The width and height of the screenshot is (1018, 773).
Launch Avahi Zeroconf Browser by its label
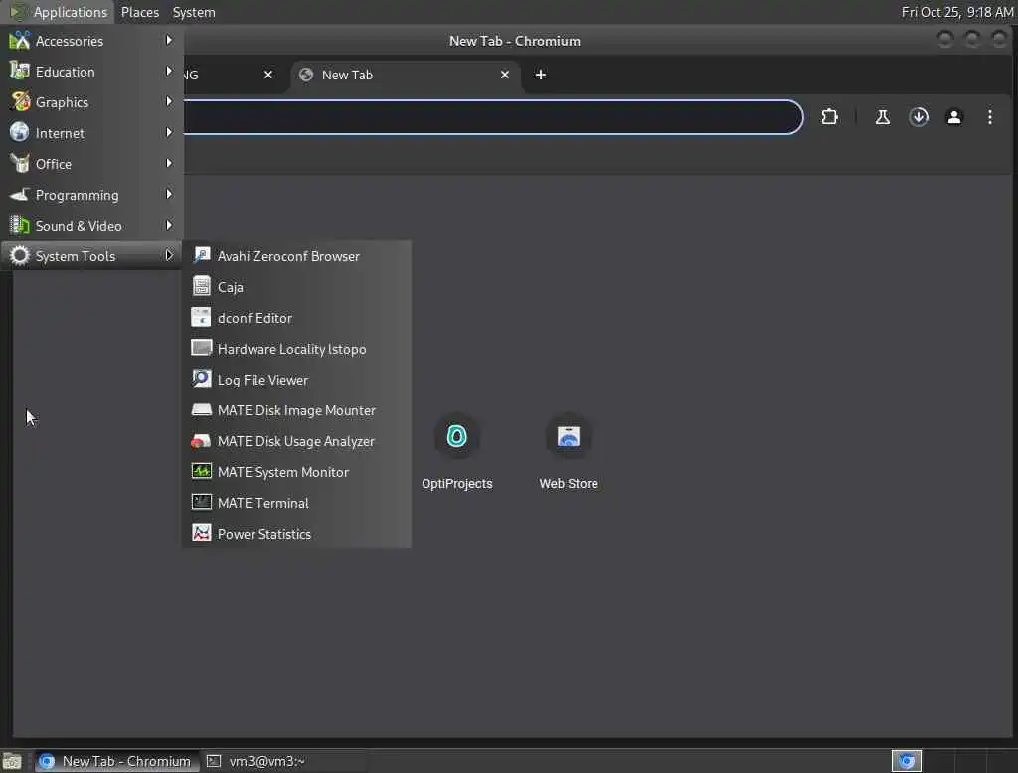[288, 256]
